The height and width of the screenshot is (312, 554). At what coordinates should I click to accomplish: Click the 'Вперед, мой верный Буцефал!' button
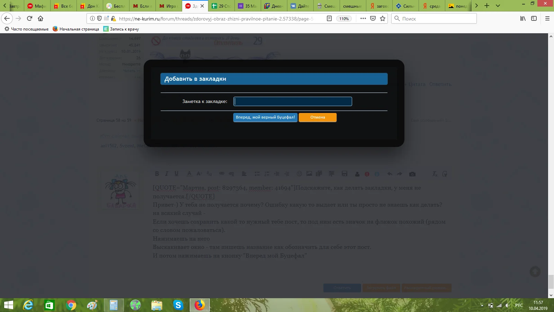(x=265, y=118)
